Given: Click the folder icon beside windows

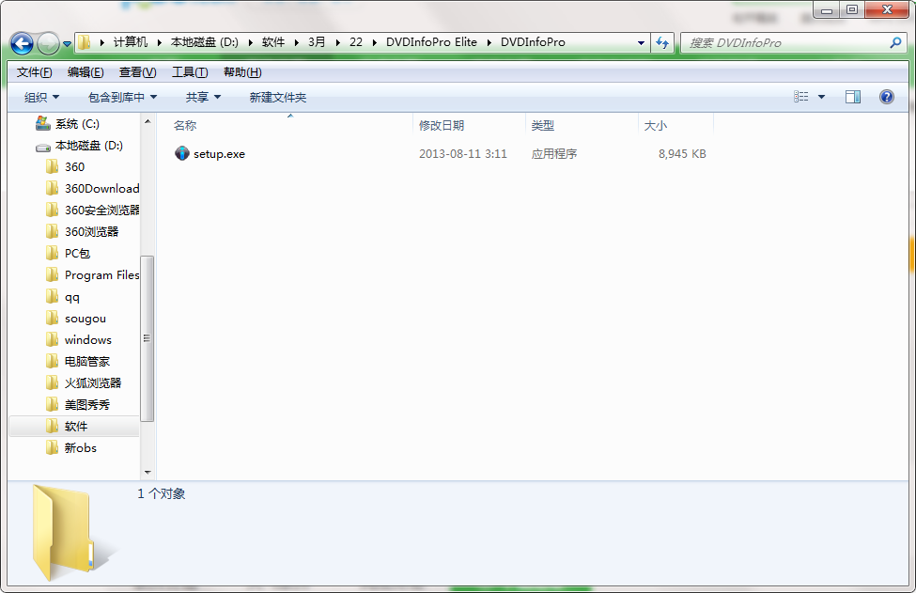Looking at the screenshot, I should click(x=52, y=339).
